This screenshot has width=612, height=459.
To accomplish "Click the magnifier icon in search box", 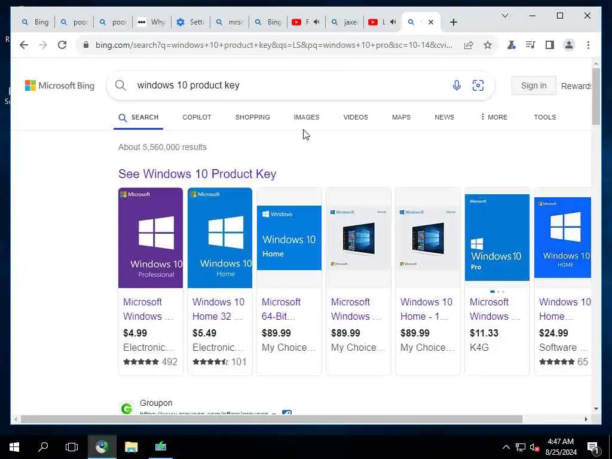I will coord(121,85).
